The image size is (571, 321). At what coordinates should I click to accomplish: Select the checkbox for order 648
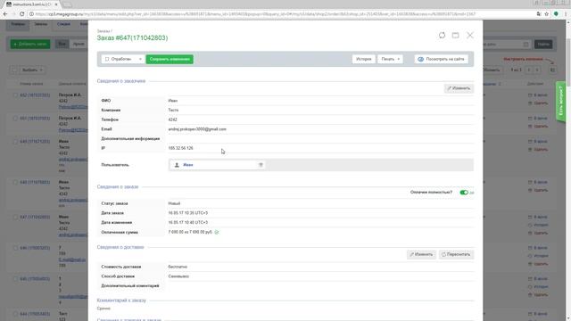pos(15,182)
